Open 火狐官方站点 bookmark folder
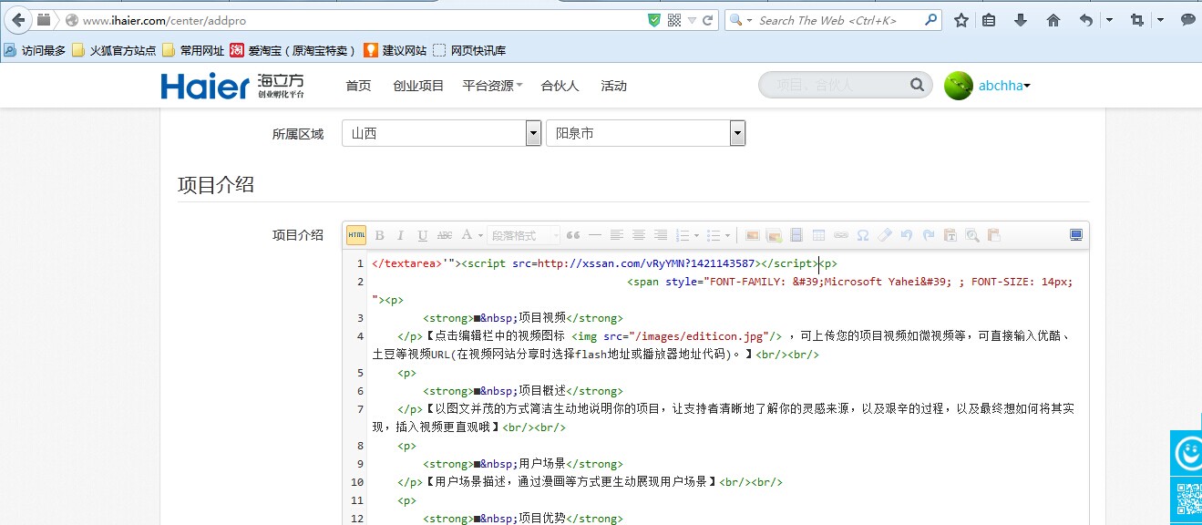 [113, 51]
